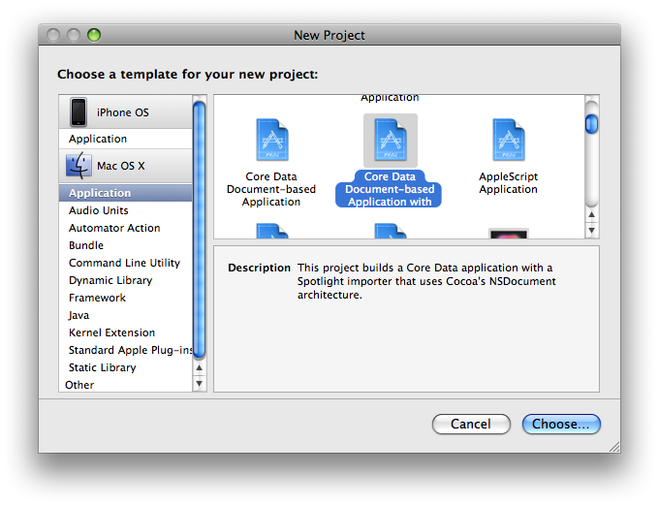Choose Audio Units category
This screenshot has height=506, width=659.
coord(125,210)
